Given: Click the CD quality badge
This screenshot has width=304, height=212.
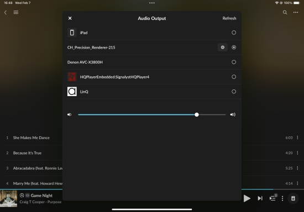Looking at the screenshot, I should pos(27,195).
